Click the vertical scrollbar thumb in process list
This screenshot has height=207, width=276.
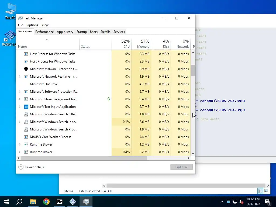[193, 70]
